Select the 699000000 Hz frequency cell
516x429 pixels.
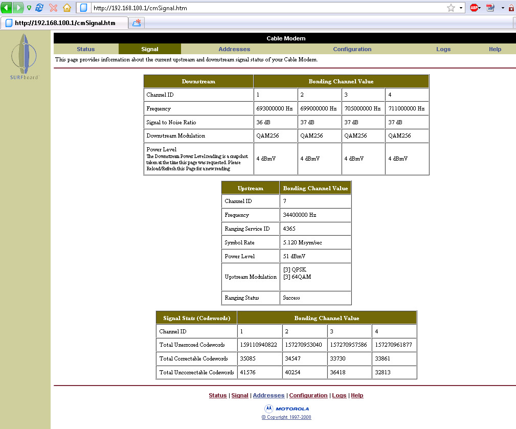[319, 108]
